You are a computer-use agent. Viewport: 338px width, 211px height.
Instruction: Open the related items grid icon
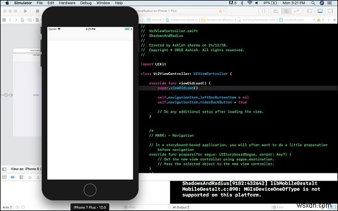[x=4, y=20]
